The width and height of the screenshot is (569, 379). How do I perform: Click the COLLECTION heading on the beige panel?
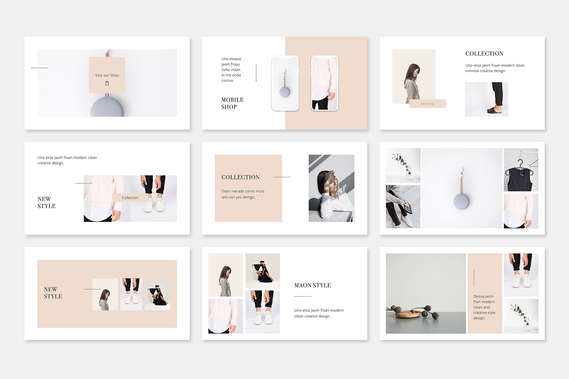240,177
